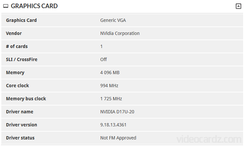The width and height of the screenshot is (246, 146).
Task: Click the Core clock label
Action: pyautogui.click(x=17, y=86)
